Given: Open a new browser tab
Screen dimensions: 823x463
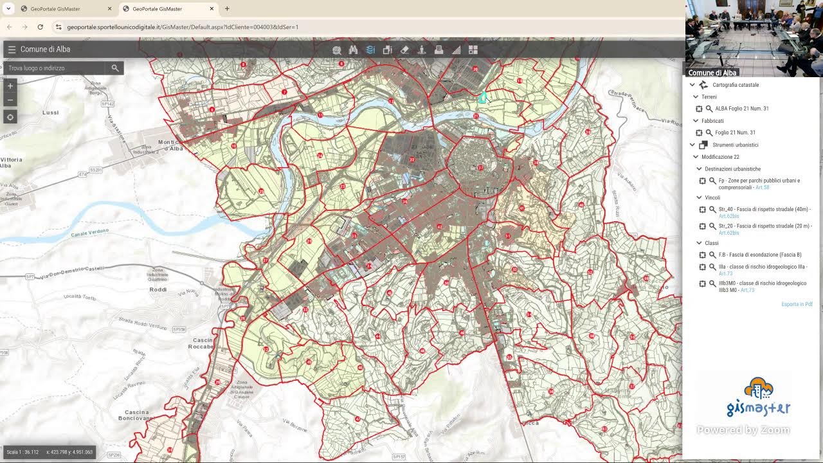Looking at the screenshot, I should click(x=227, y=9).
